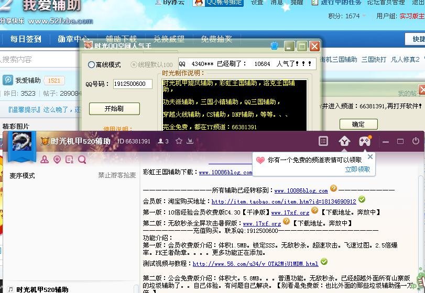Image resolution: width=425 pixels, height=293 pixels.
Task: Open the 街机三国辅助 link
Action: 339,60
